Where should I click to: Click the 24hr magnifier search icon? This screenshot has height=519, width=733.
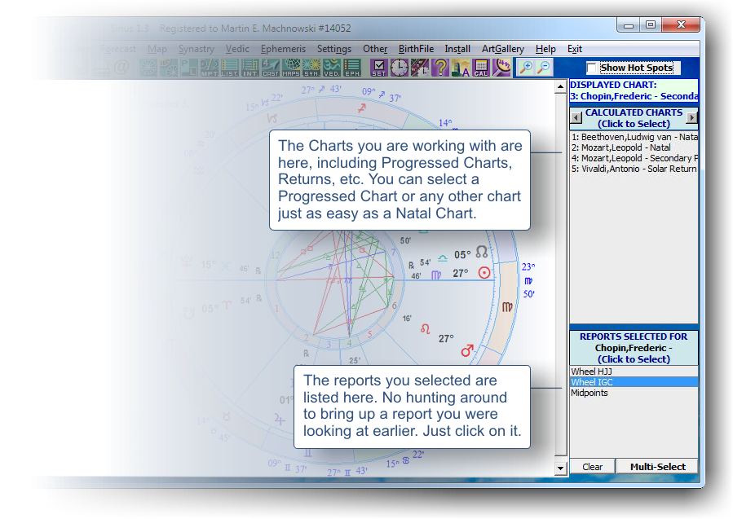(x=501, y=68)
